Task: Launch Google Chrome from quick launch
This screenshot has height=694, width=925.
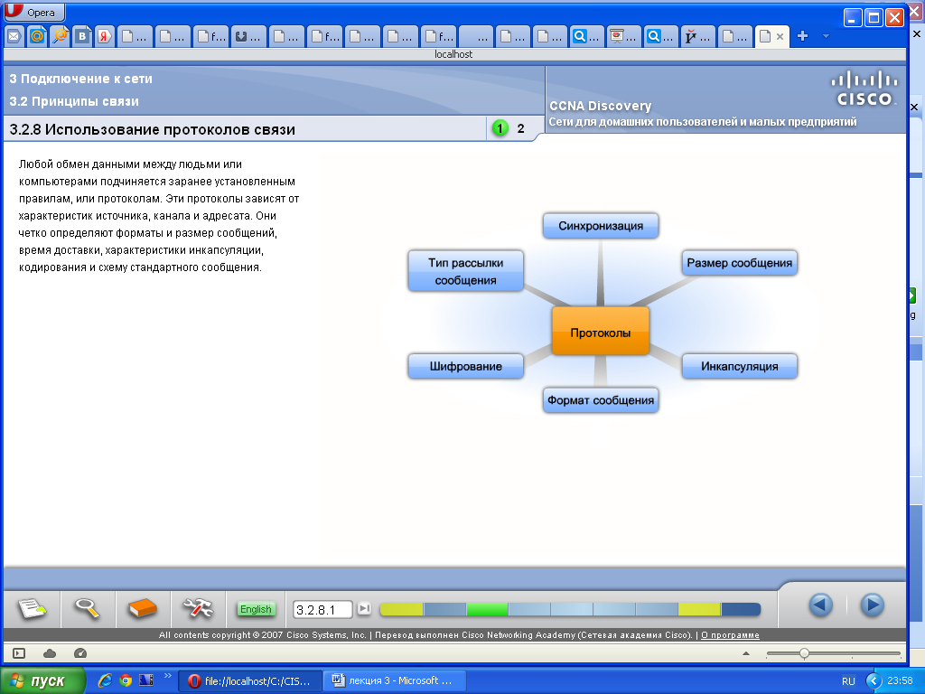Action: [x=125, y=680]
